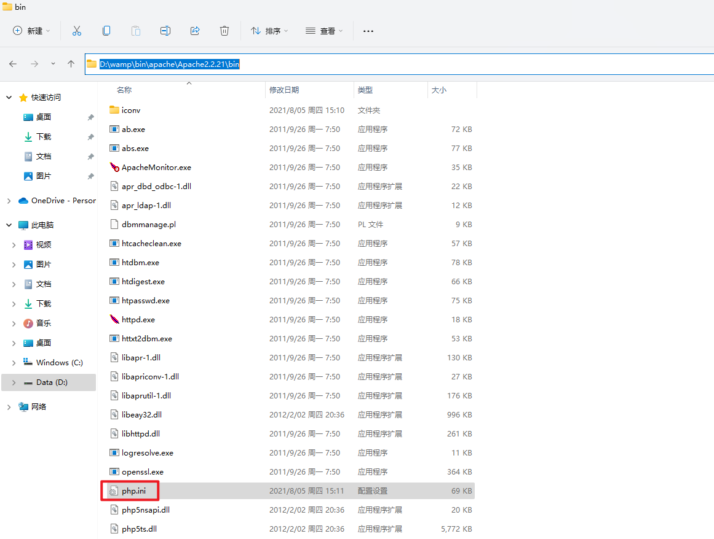Screen dimensions: 714x539
Task: Click the Windows (C:) drive icon
Action: point(28,362)
